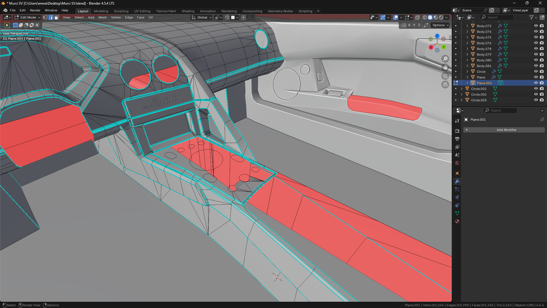
Task: Click the red X axis gizmo ball
Action: [431, 47]
